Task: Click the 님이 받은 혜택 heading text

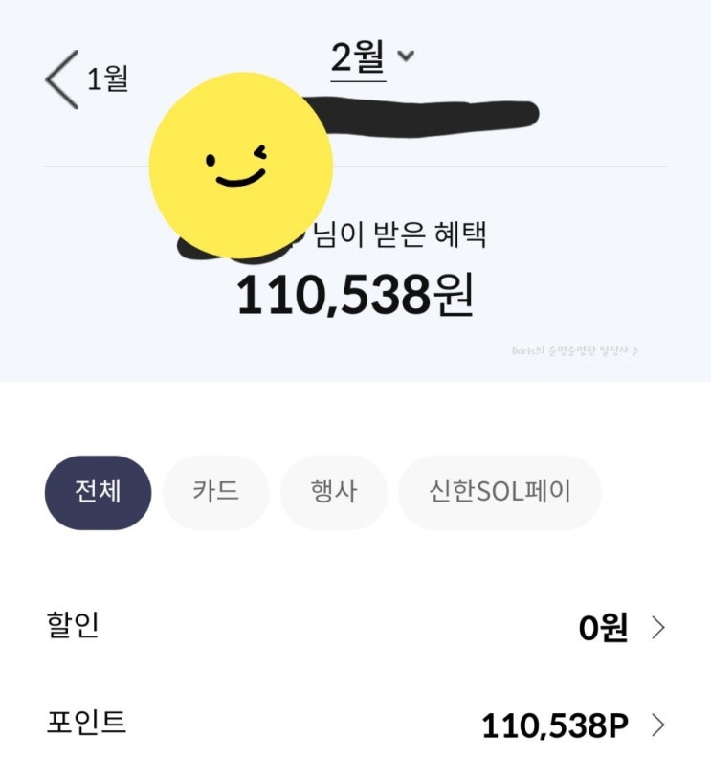Action: point(399,234)
